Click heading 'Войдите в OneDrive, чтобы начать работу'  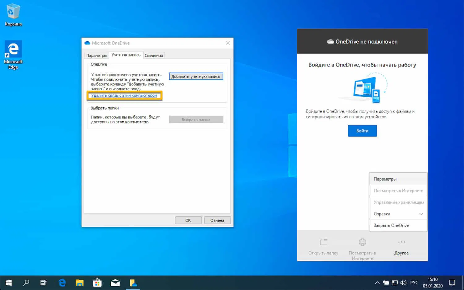click(x=362, y=65)
